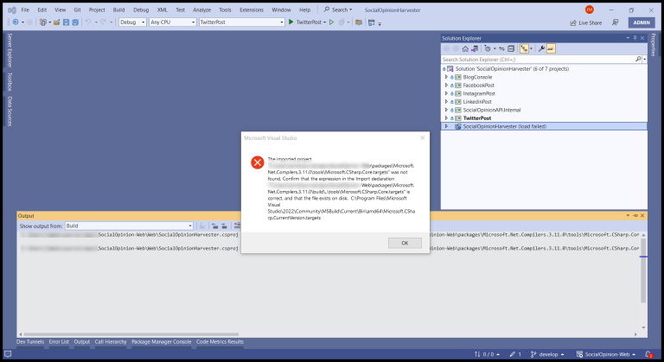Expand the TwitterPost project node

[446, 118]
